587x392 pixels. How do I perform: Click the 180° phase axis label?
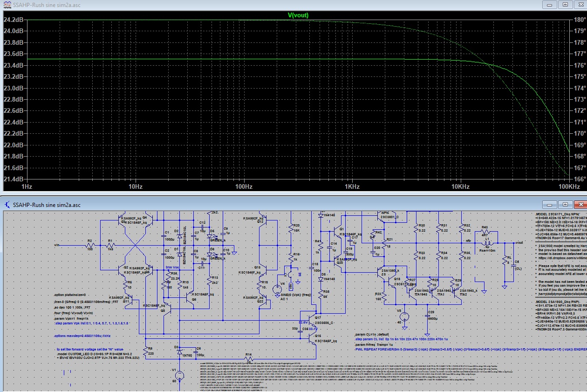click(580, 20)
